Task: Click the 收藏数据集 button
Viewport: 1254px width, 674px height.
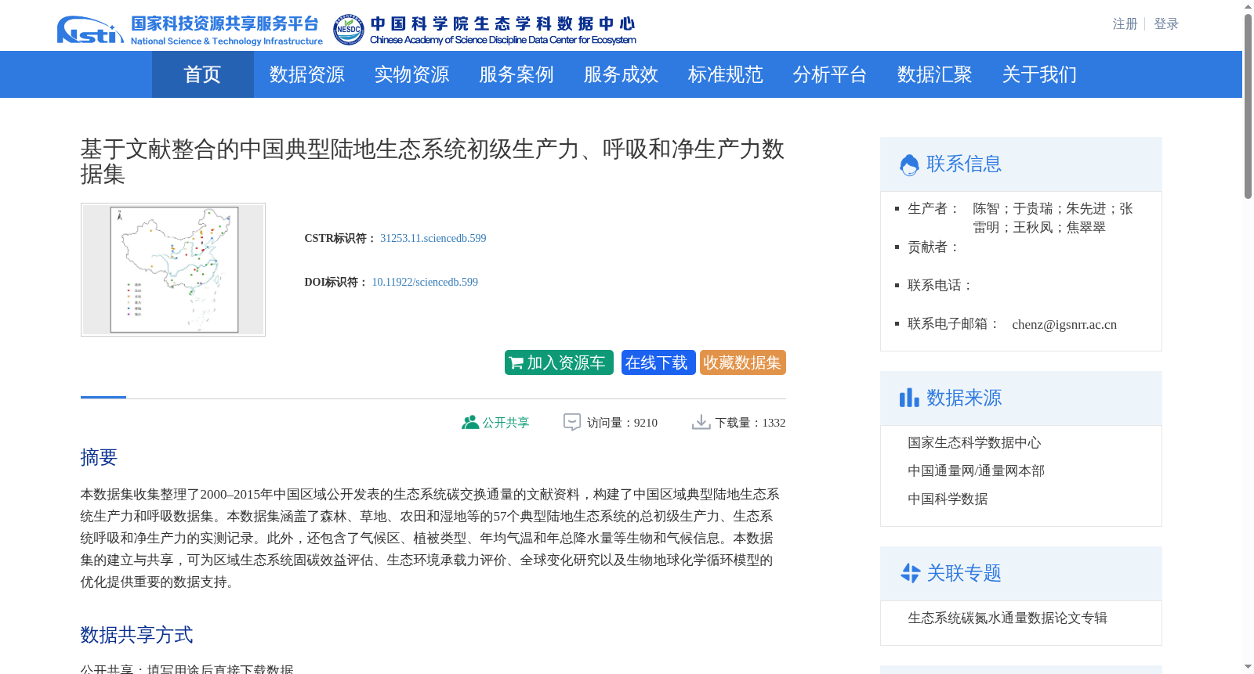Action: (x=743, y=362)
